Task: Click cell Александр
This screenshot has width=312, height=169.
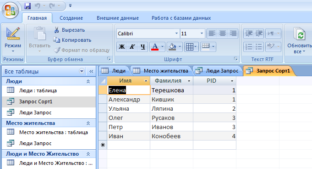Action: pos(129,99)
